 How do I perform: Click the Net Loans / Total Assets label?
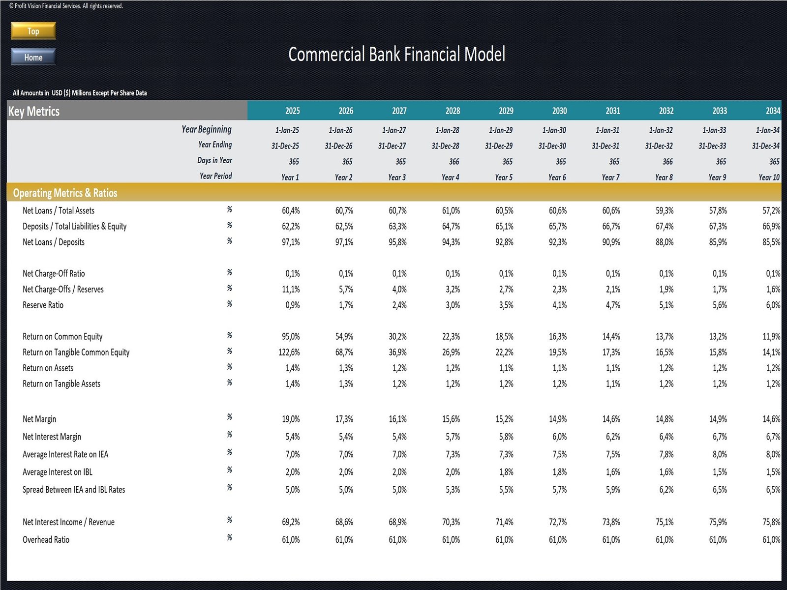(59, 210)
